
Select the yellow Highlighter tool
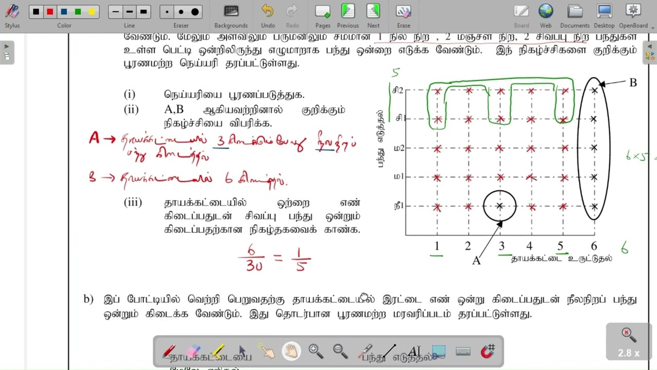218,351
